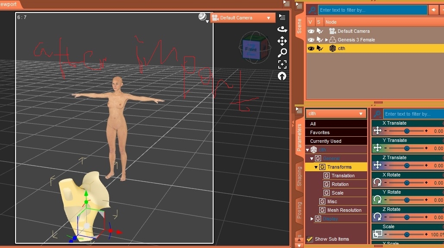
Task: Switch to the Shaping tab
Action: [x=299, y=176]
